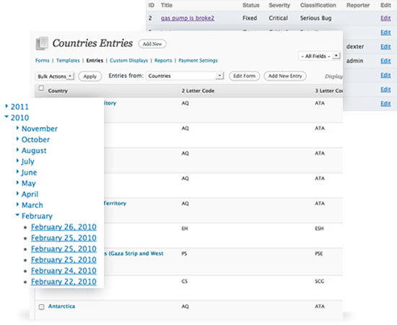
Task: Click the March month label
Action: 32,205
